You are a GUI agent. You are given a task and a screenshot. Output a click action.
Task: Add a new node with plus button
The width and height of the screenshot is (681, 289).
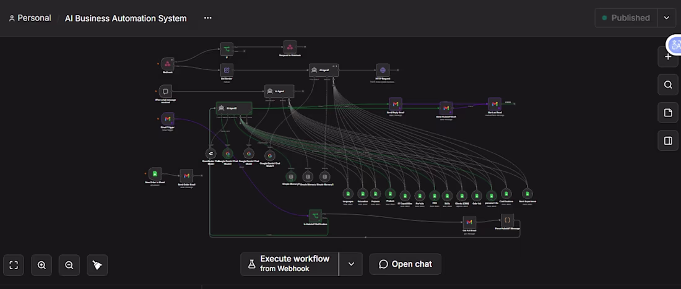[x=668, y=57]
